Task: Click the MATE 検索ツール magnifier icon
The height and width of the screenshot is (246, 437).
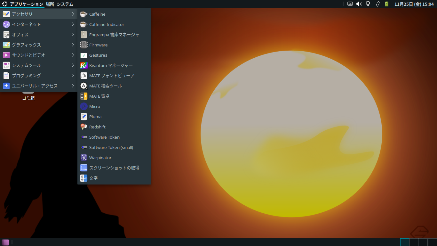Action: point(83,86)
